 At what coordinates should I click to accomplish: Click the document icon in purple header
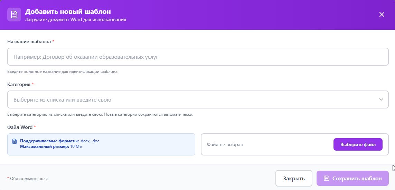click(14, 15)
